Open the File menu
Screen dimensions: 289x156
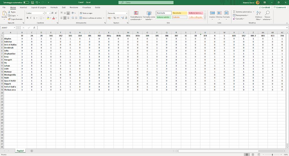click(4, 7)
